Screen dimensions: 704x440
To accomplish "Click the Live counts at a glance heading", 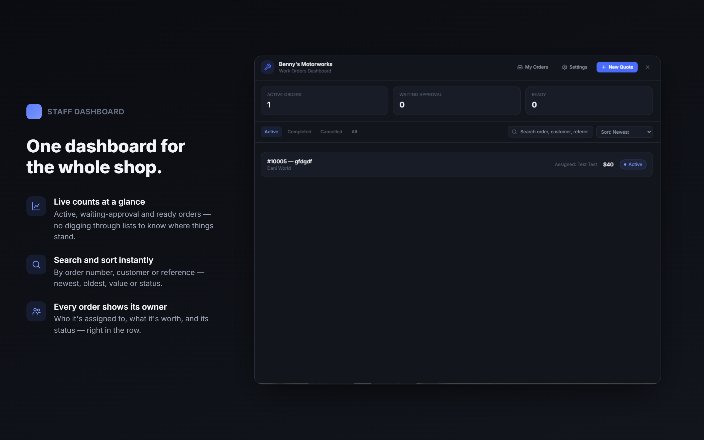I will (x=99, y=202).
